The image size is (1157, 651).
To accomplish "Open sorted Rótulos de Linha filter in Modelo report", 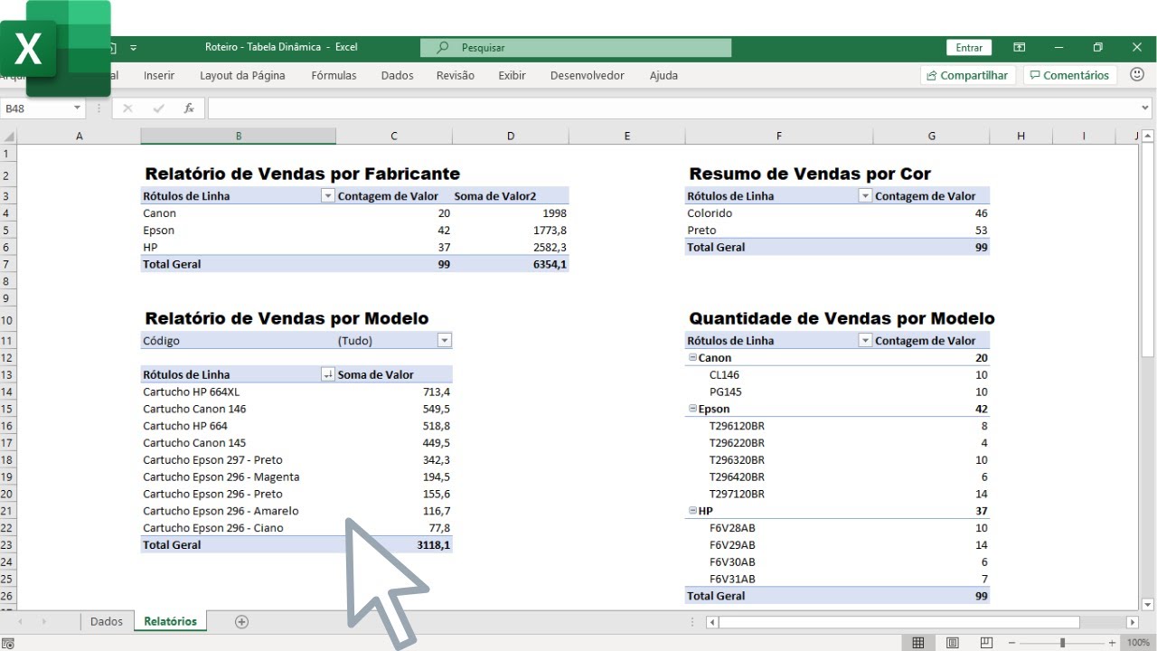I will point(327,374).
